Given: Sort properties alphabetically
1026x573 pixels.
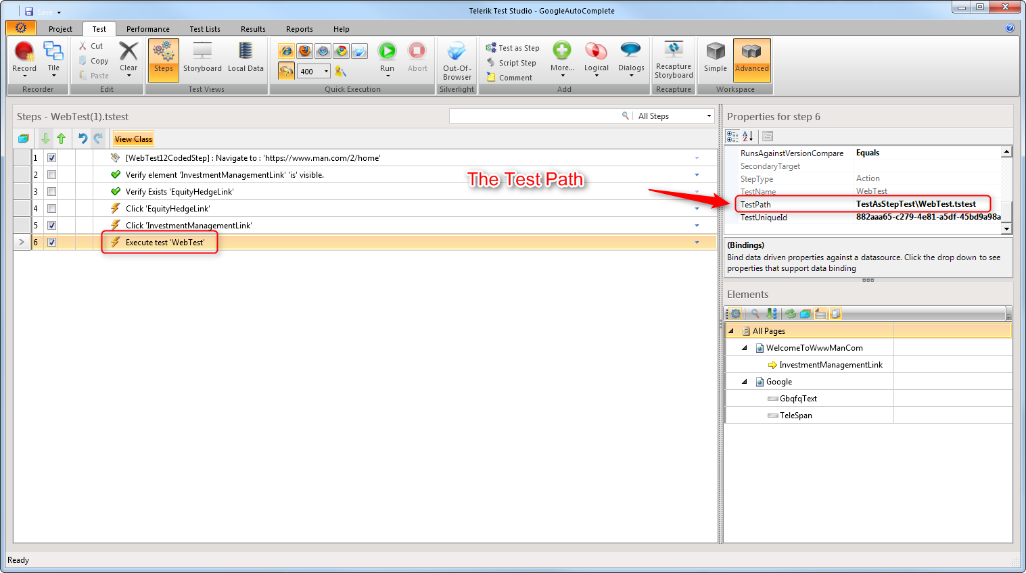Looking at the screenshot, I should click(x=748, y=136).
